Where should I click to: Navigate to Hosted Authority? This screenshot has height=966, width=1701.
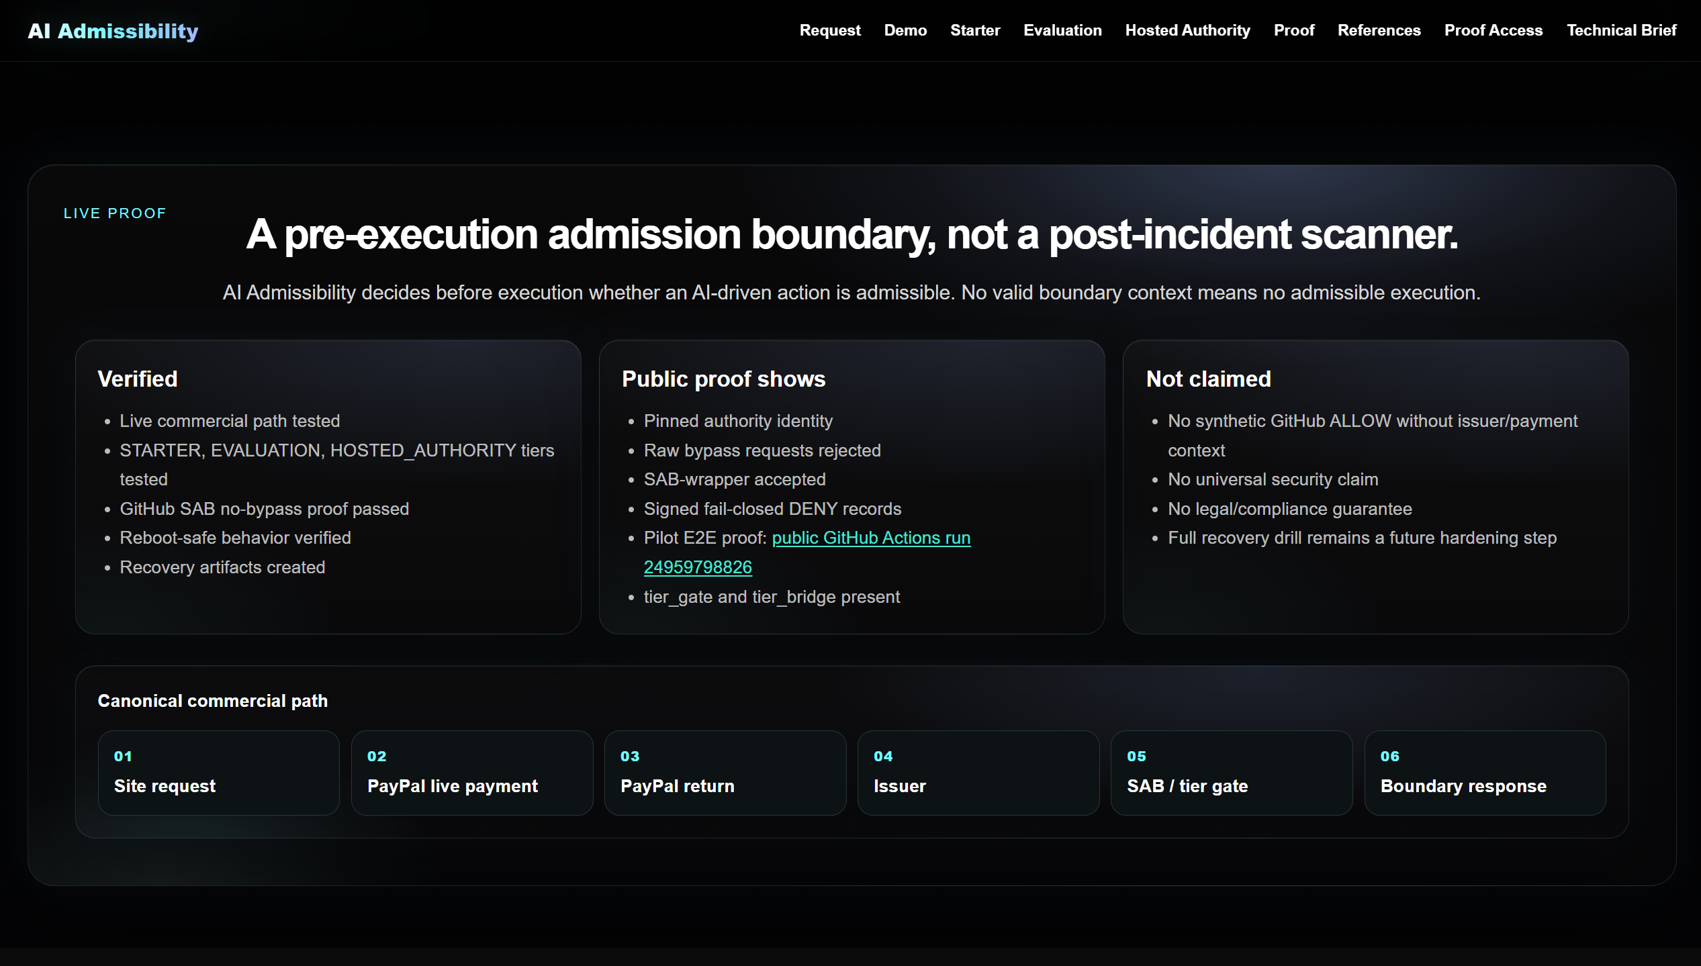pyautogui.click(x=1187, y=30)
